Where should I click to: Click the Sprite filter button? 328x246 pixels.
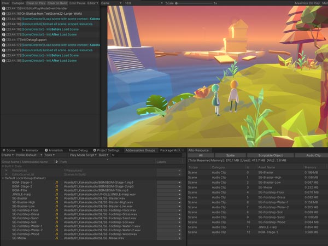(230, 155)
